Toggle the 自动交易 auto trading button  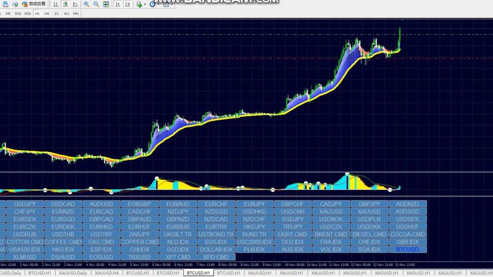pos(34,4)
